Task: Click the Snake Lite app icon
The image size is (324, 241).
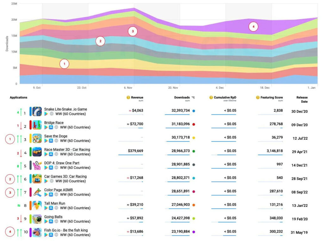Action: (37, 111)
